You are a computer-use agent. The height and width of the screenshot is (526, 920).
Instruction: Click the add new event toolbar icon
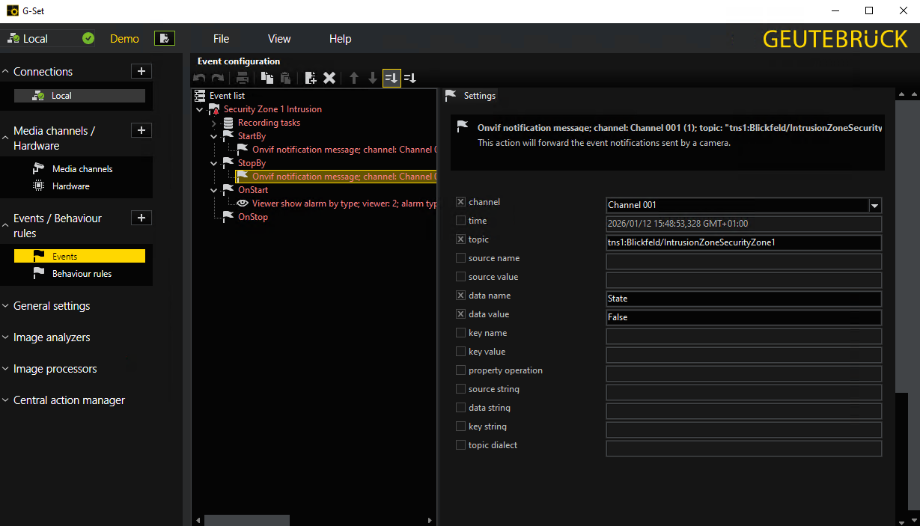311,78
